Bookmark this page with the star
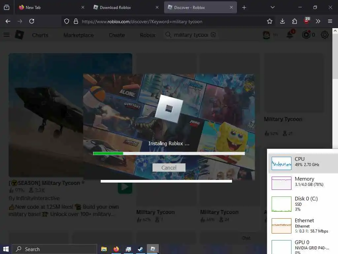 (269, 21)
